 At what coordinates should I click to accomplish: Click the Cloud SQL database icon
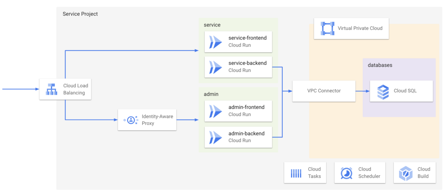(383, 91)
